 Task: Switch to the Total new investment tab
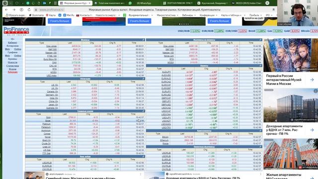tap(109, 3)
